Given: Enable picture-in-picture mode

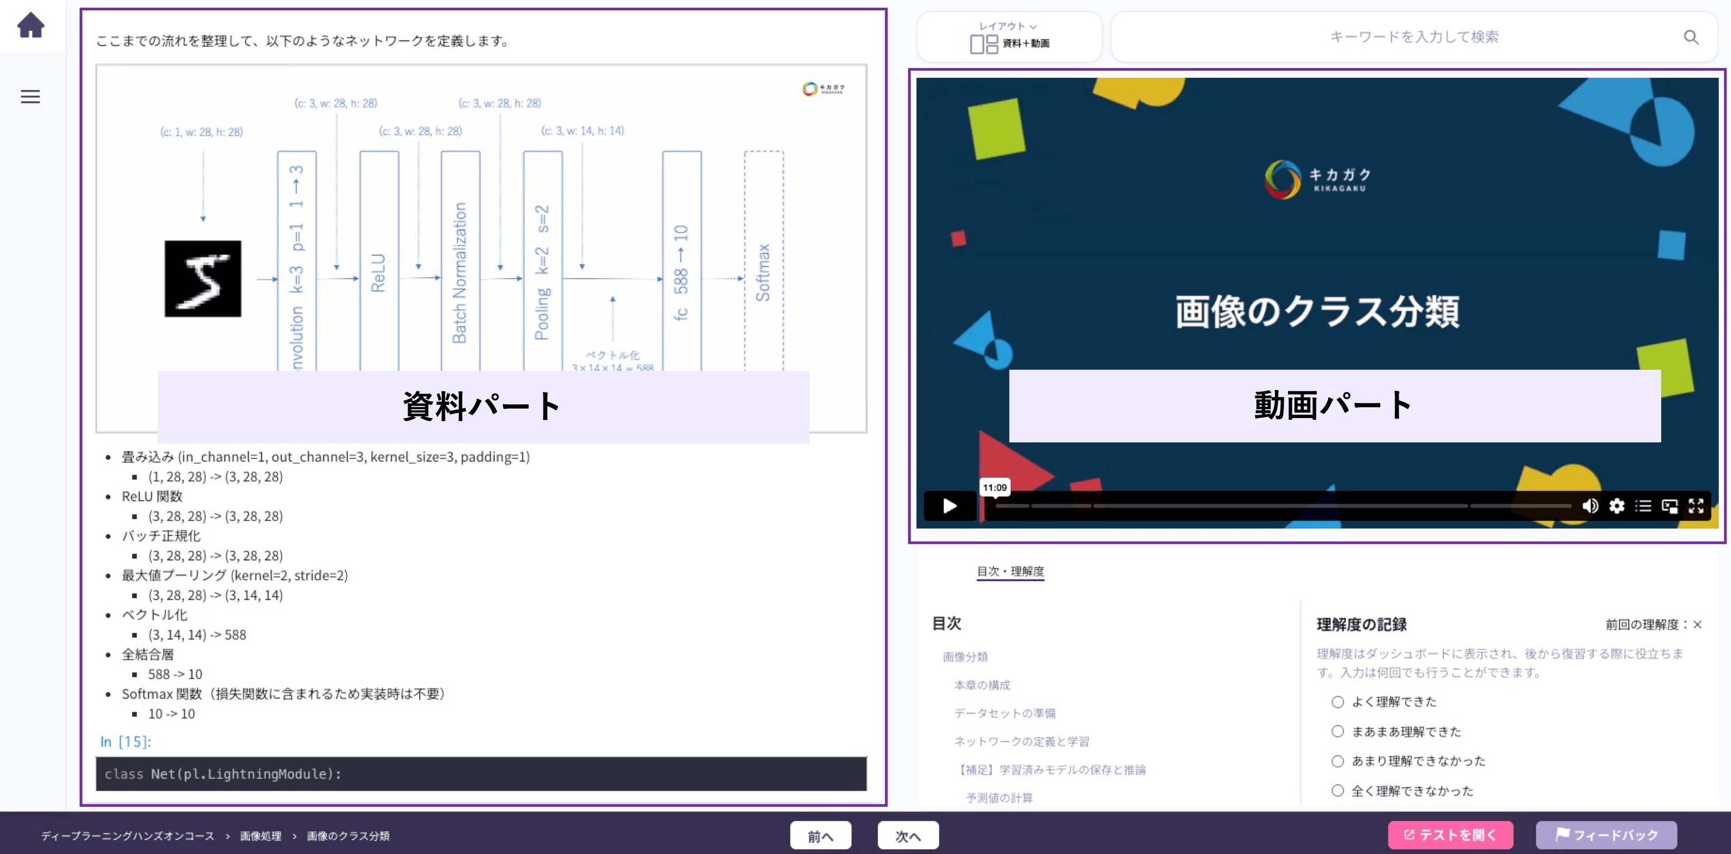Looking at the screenshot, I should click(x=1670, y=505).
